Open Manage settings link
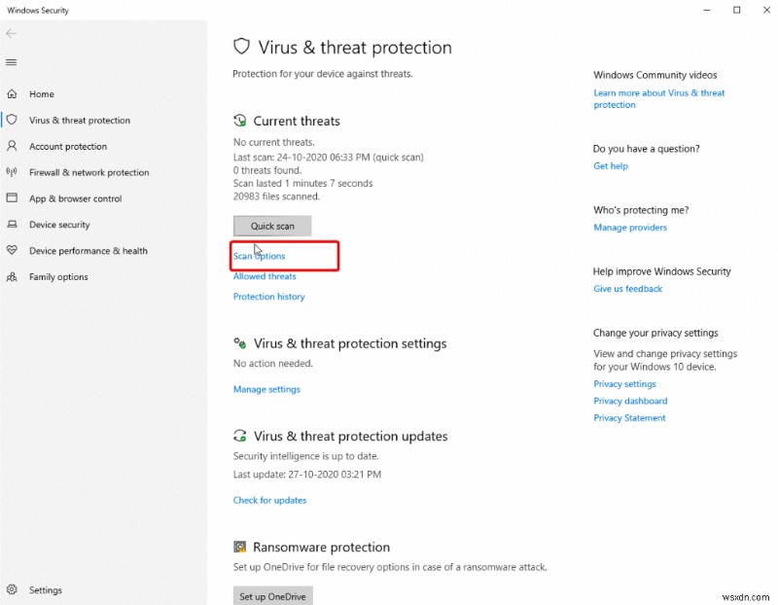The image size is (778, 605). pyautogui.click(x=266, y=389)
